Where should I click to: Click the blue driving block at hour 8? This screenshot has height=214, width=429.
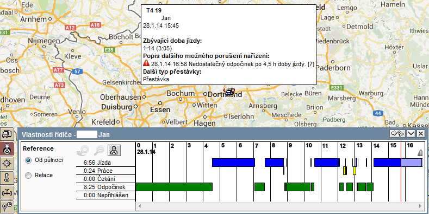(274, 163)
